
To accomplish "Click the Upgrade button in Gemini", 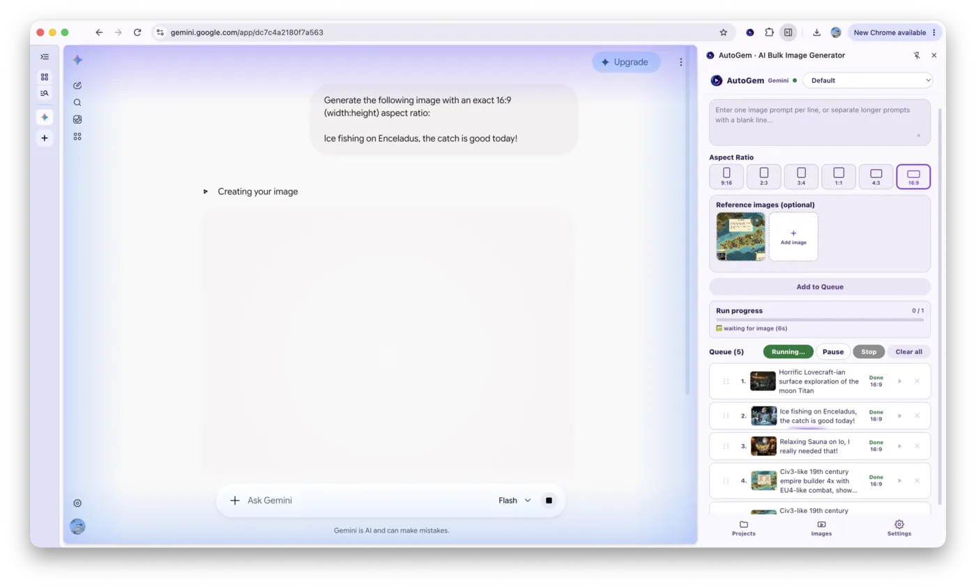I will [x=625, y=62].
